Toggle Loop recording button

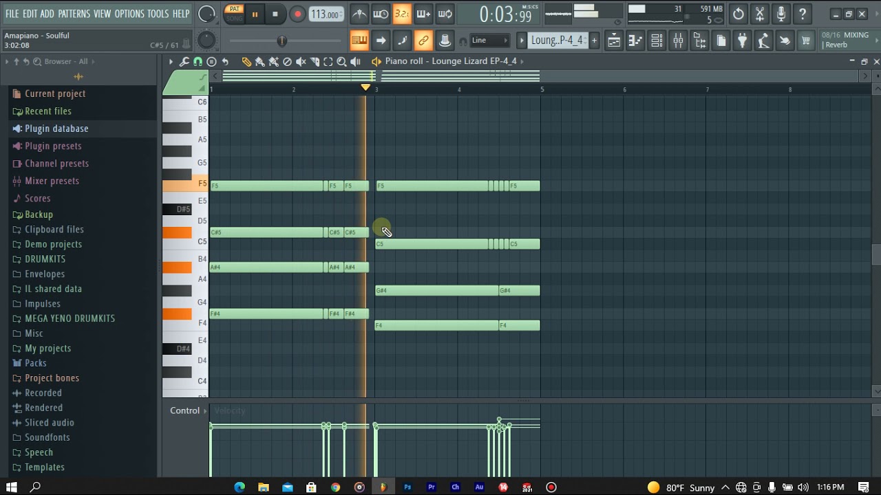pyautogui.click(x=445, y=14)
